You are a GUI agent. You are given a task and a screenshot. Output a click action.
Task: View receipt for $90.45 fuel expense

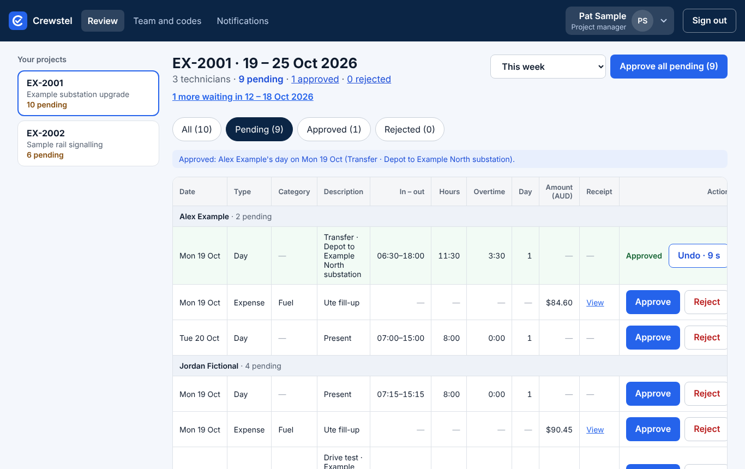tap(595, 430)
